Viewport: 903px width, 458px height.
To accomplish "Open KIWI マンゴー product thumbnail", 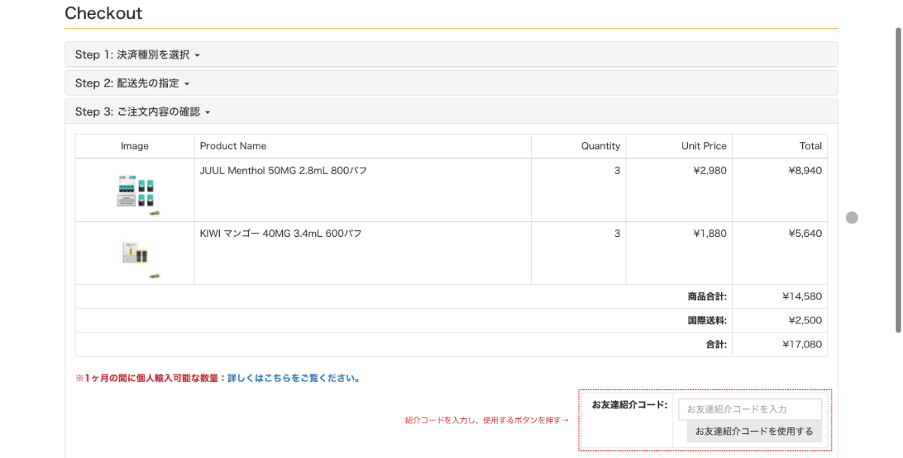I will click(x=135, y=253).
